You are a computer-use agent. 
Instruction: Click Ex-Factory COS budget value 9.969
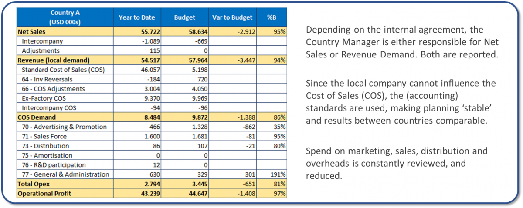[x=199, y=98]
